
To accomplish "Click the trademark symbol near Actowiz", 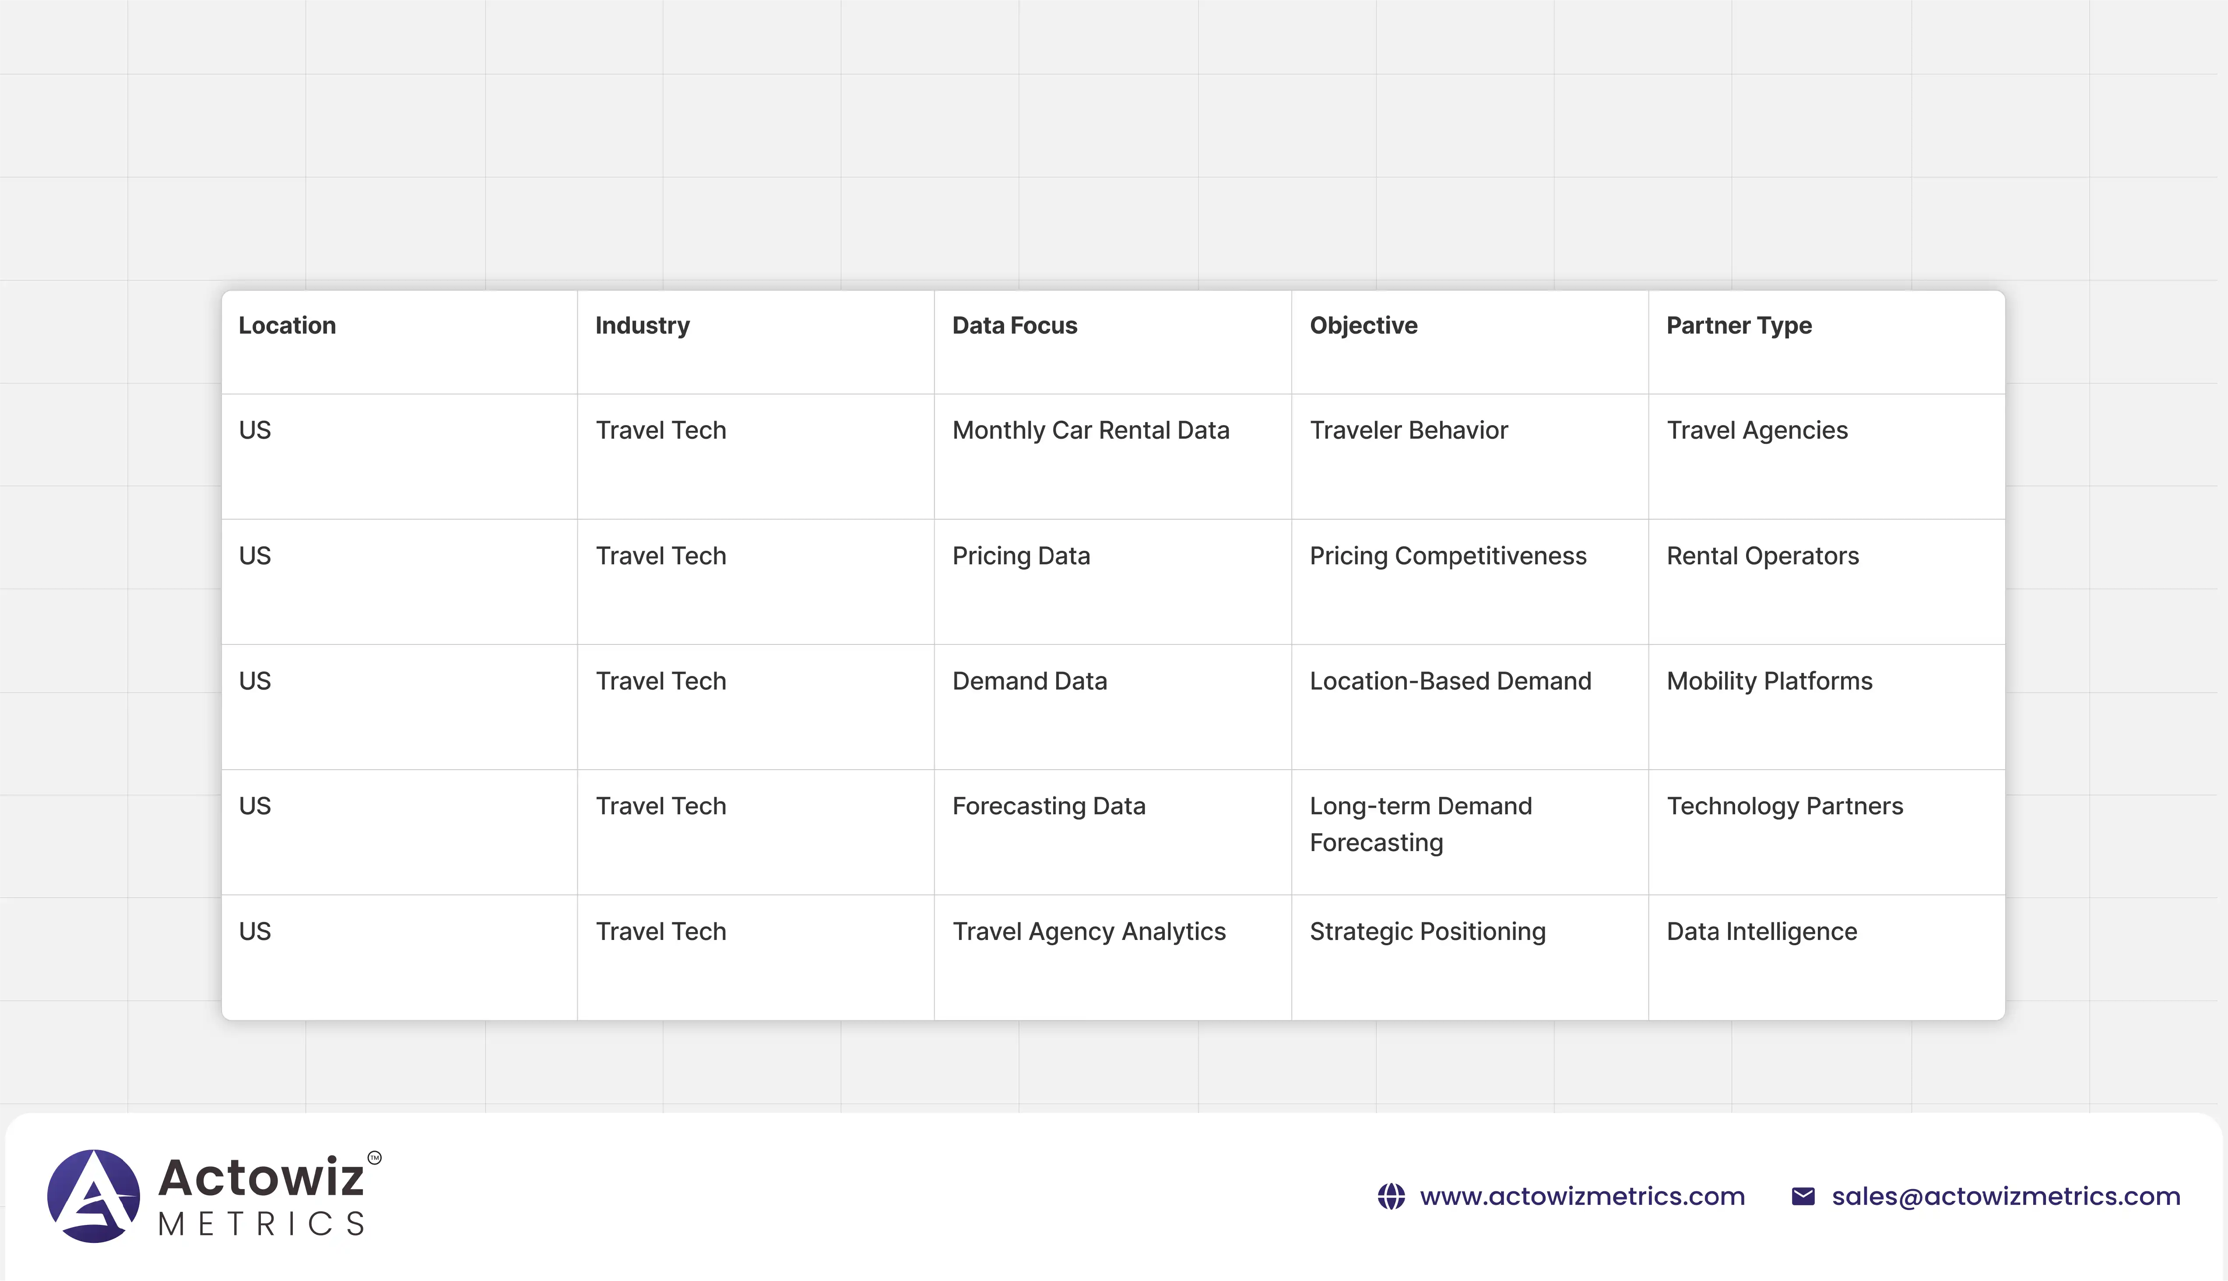I will click(375, 1158).
